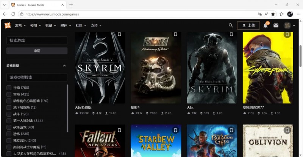303x157 pixels.
Task: Open the Oblivion cover thumbnail
Action: (268, 141)
